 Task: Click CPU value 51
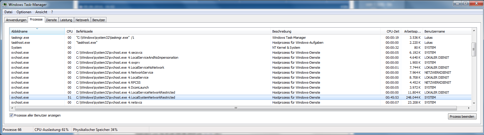click(x=70, y=97)
